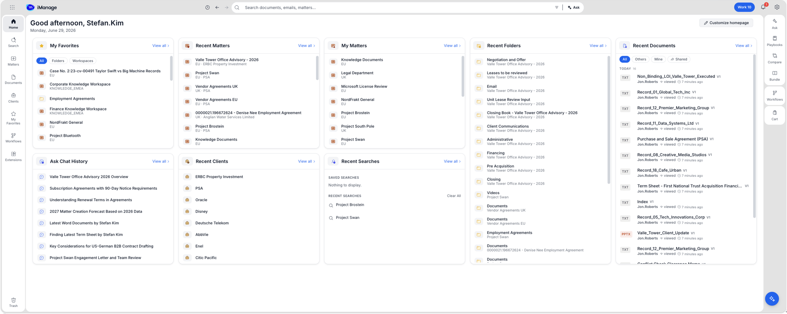Open Search in the left sidebar
This screenshot has height=314, width=787.
13,42
